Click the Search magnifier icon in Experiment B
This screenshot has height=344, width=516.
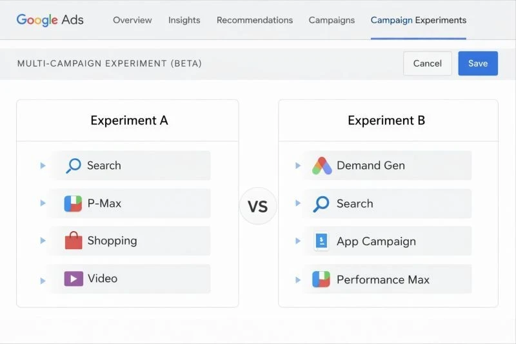[321, 204]
